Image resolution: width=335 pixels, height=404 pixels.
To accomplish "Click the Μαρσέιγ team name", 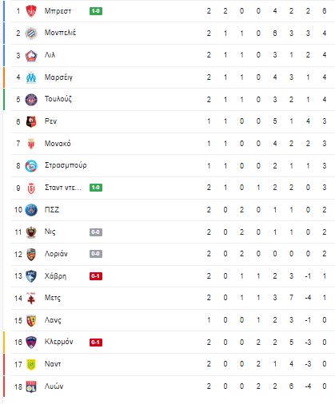I will coord(58,77).
